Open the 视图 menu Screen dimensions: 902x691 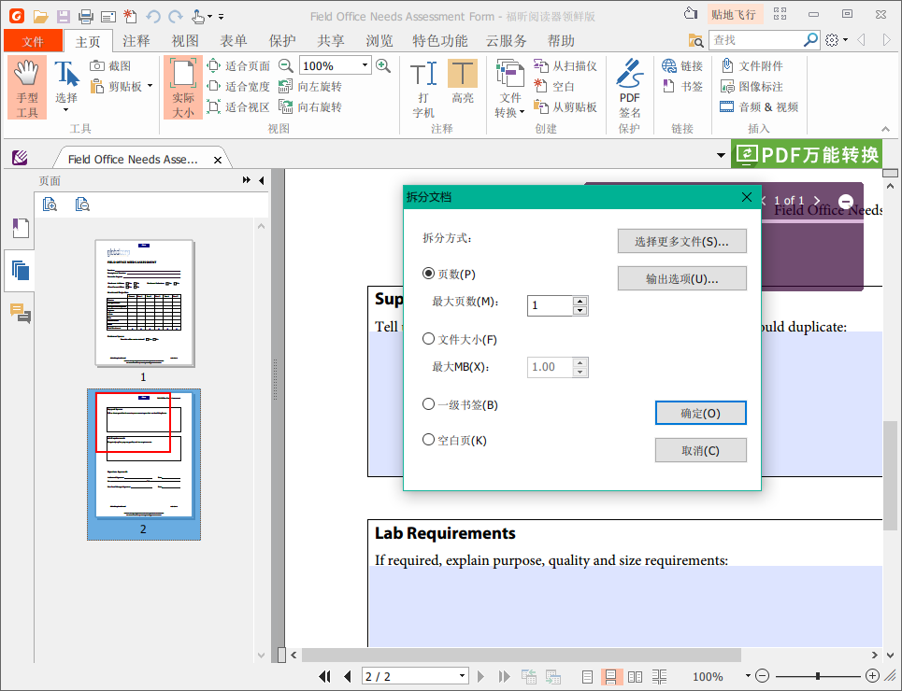click(183, 40)
